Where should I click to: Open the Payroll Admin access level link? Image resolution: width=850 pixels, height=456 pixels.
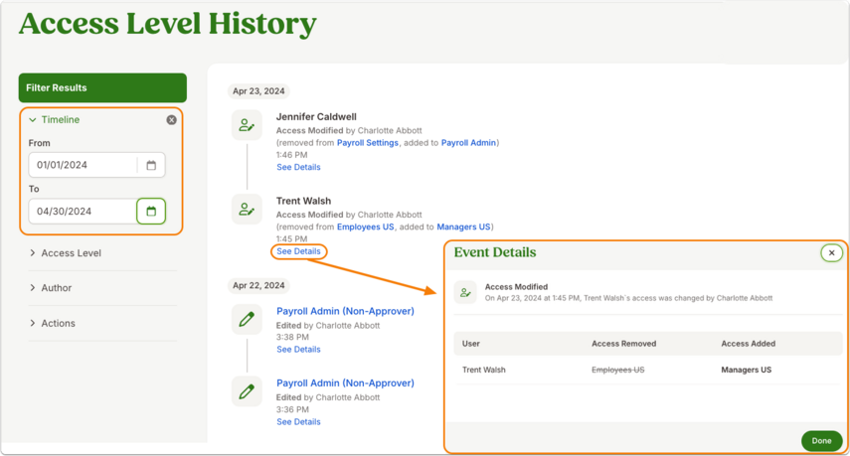coord(468,142)
